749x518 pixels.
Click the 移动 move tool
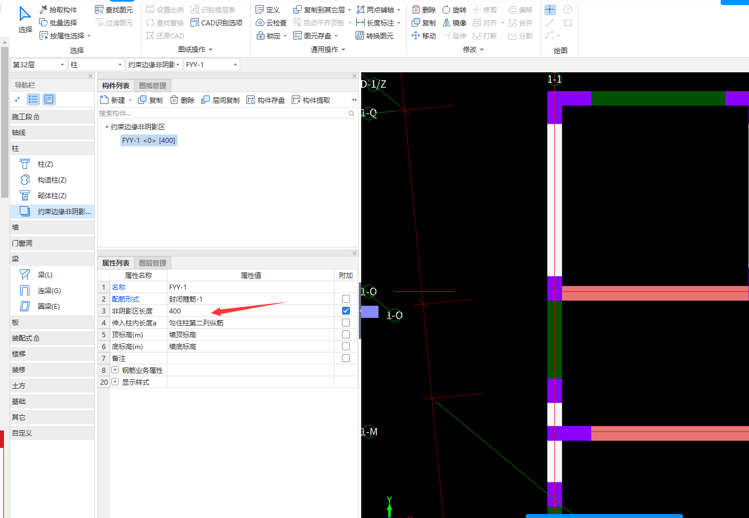click(424, 36)
